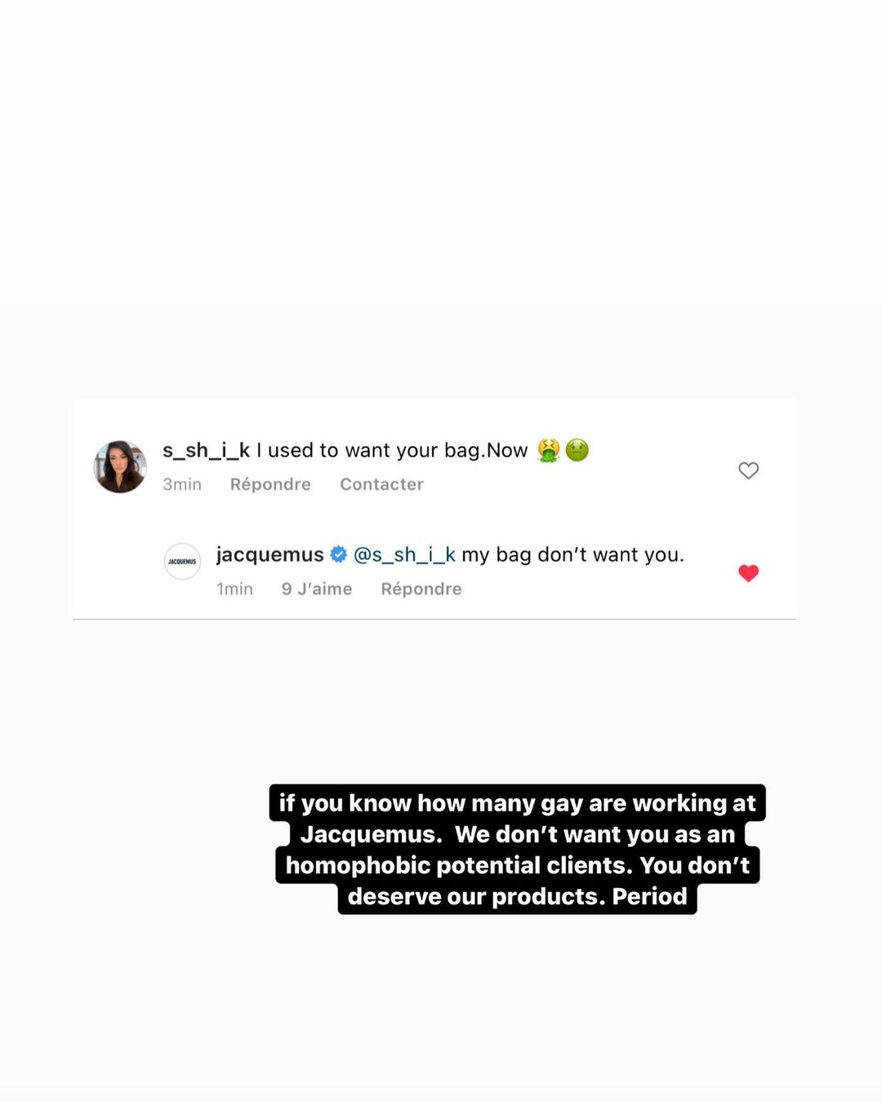Screen dimensions: 882x1102
Task: Open the @s_sh_i_k mention link
Action: coord(404,555)
